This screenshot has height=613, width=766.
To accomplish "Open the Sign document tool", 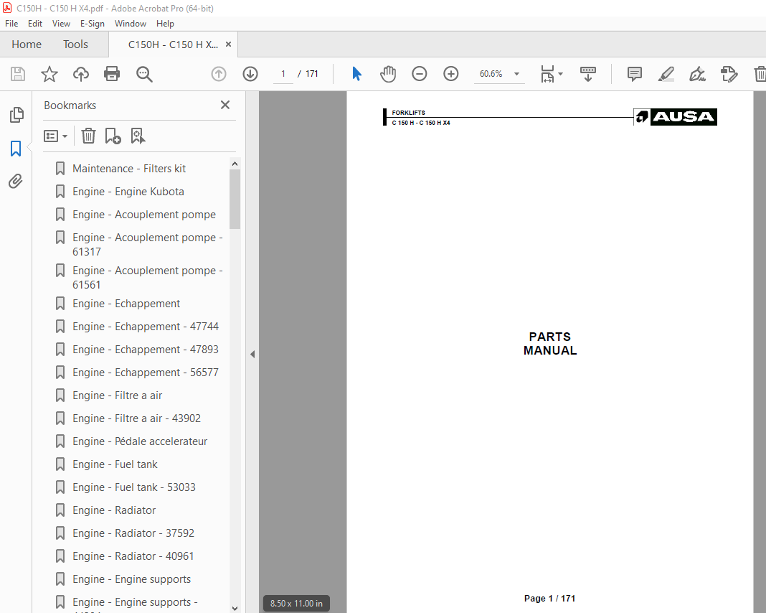I will pyautogui.click(x=697, y=74).
